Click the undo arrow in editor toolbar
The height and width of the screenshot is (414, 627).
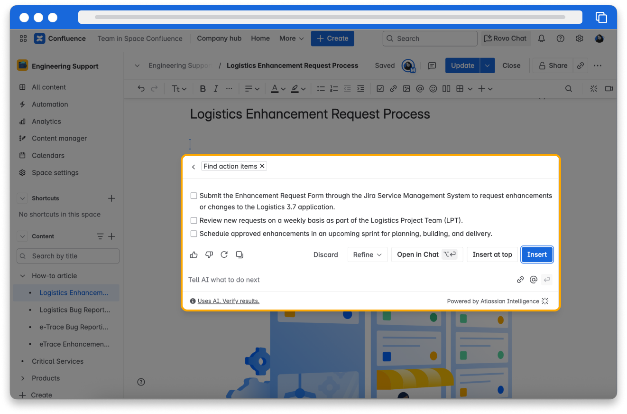coord(141,88)
